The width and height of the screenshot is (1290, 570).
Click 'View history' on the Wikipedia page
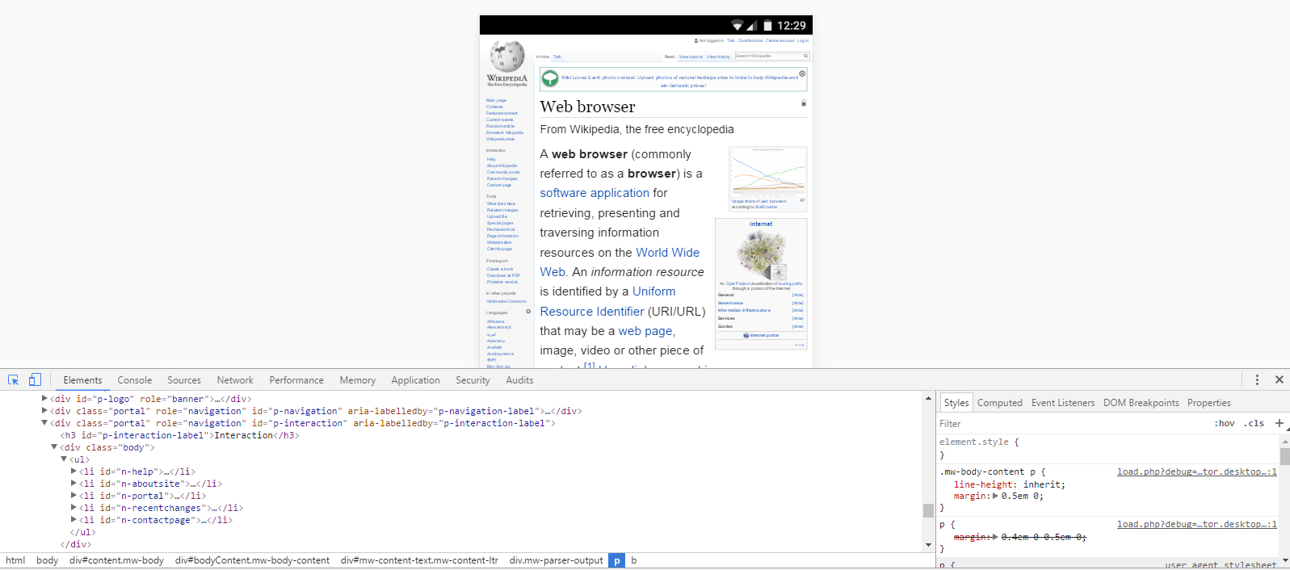(718, 57)
